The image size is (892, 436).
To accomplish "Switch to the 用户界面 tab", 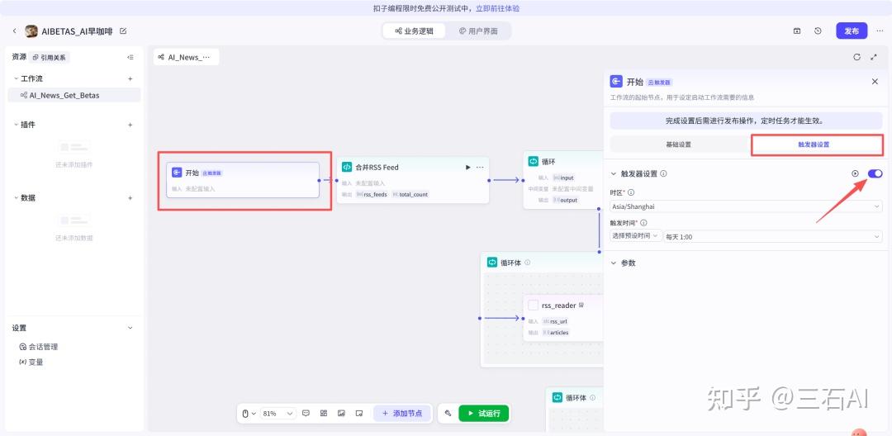I will (x=477, y=31).
